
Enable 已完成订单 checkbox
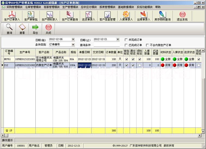coord(126,45)
